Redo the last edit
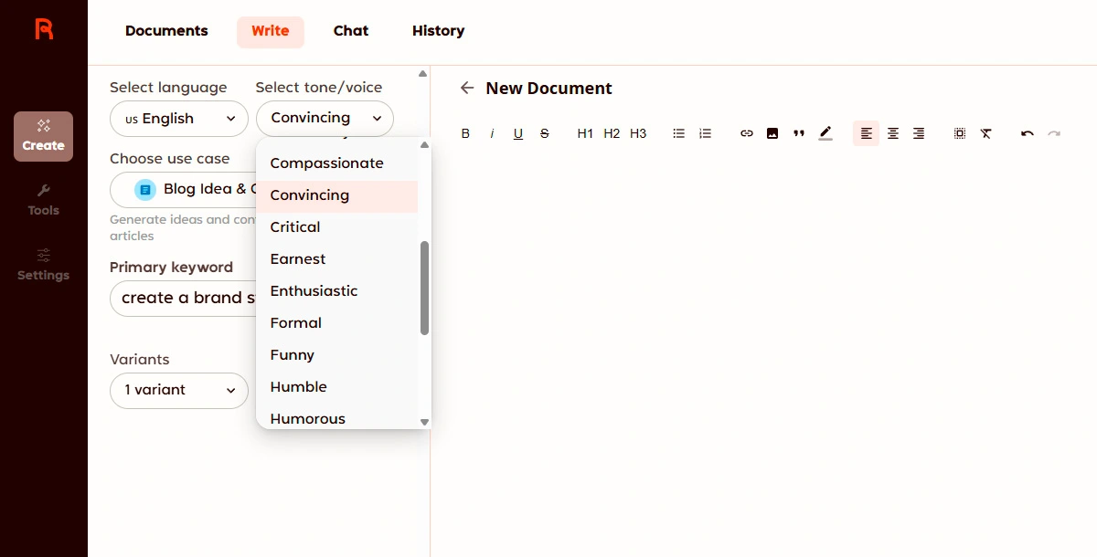 [x=1054, y=133]
